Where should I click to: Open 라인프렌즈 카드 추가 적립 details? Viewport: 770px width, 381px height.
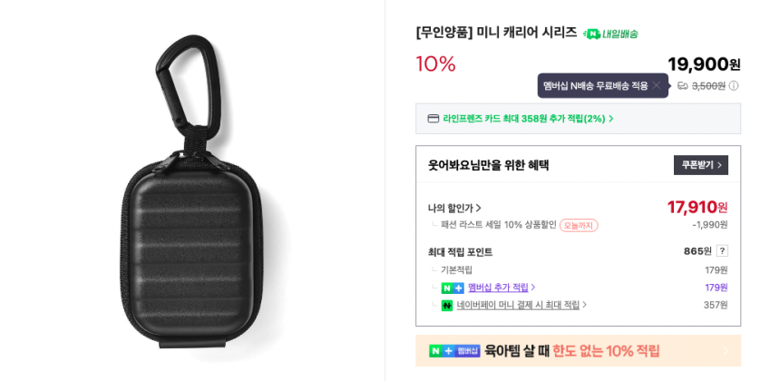pos(528,119)
